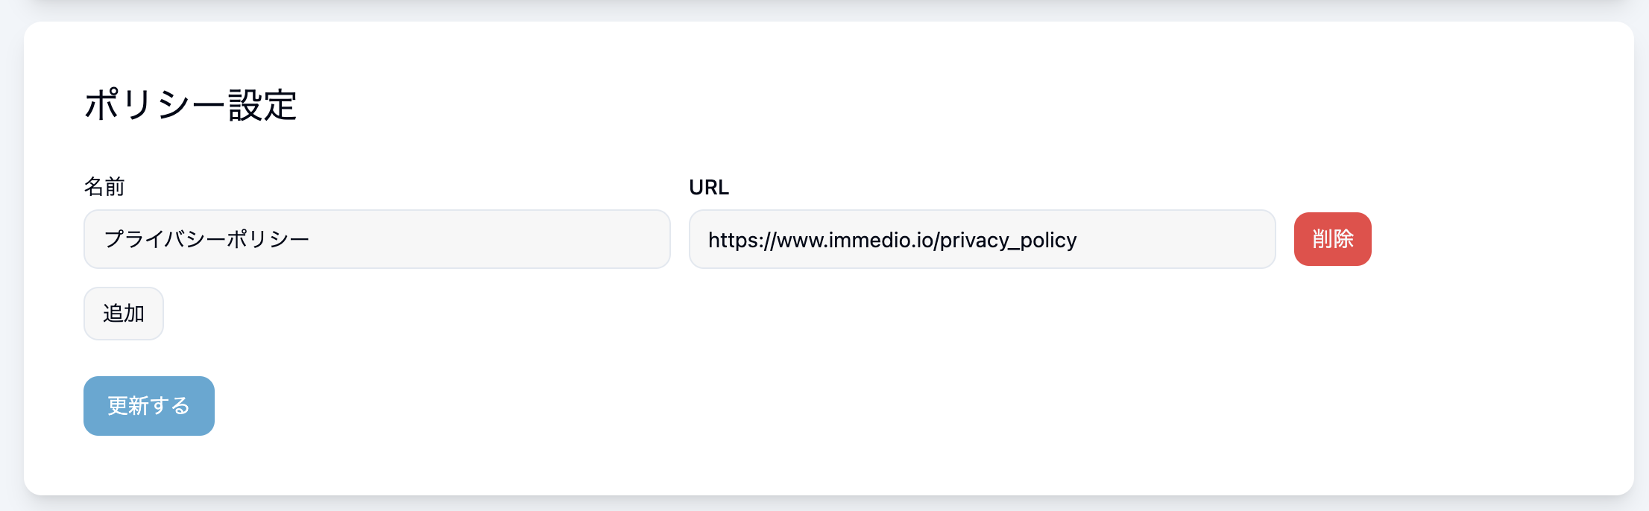Viewport: 1649px width, 511px height.
Task: Click the red 削除 delete button
Action: [x=1332, y=239]
